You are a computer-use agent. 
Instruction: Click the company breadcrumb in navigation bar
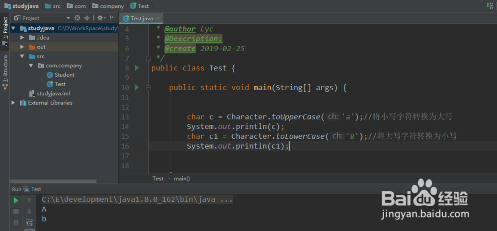coord(108,6)
